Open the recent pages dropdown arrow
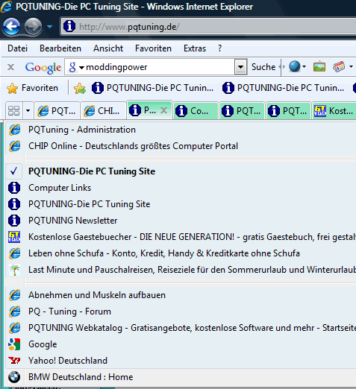 49,27
